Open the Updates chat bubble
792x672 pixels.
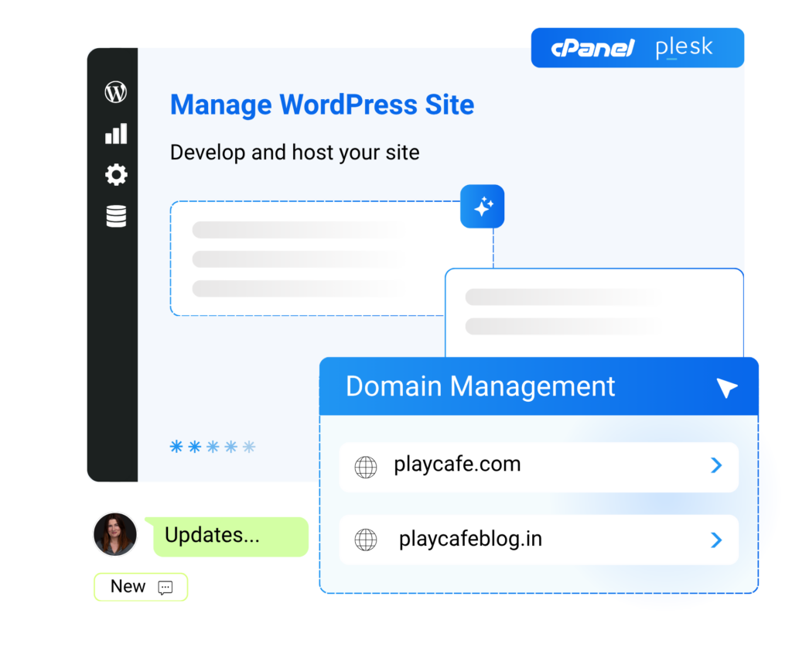click(225, 535)
